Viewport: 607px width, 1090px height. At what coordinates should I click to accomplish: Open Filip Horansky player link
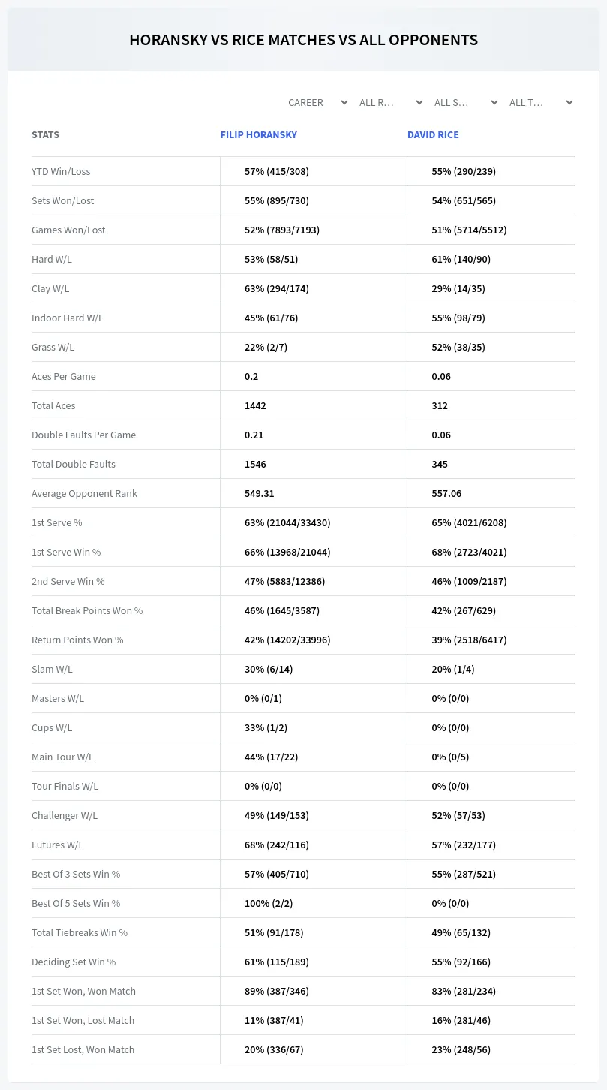coord(259,135)
